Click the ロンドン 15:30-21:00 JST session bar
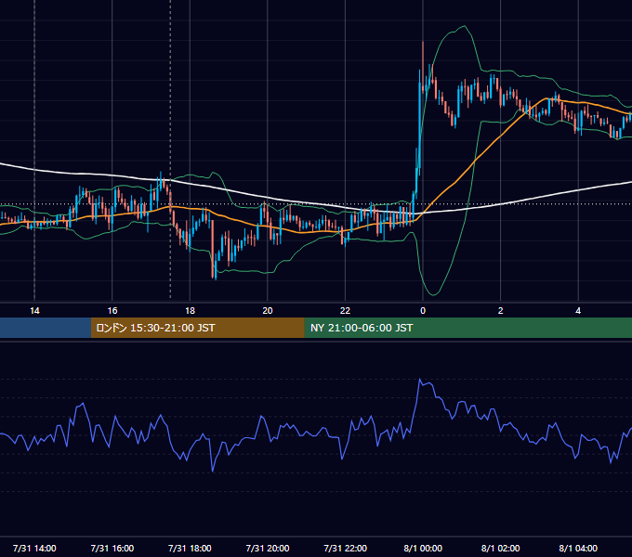The height and width of the screenshot is (557, 632). pyautogui.click(x=197, y=328)
